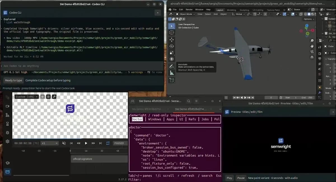Viewport: 336px width, 182px height.
Task: Click the Ask Codex to do anything field
Action: point(82,66)
